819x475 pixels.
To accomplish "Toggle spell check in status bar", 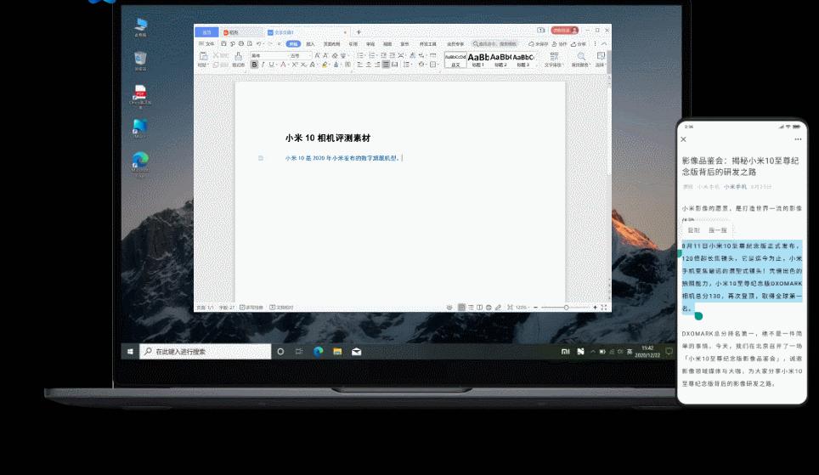I will (251, 308).
